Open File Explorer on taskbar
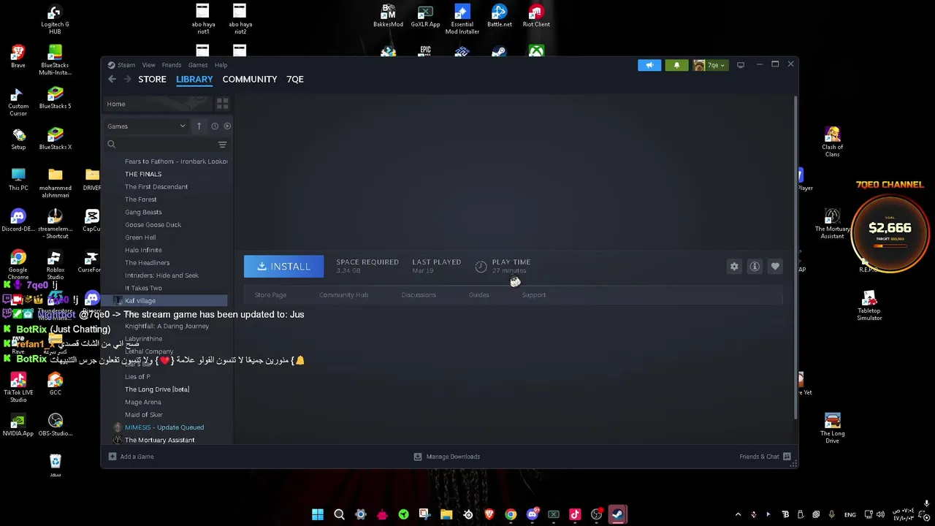The height and width of the screenshot is (526, 935). coord(446,514)
